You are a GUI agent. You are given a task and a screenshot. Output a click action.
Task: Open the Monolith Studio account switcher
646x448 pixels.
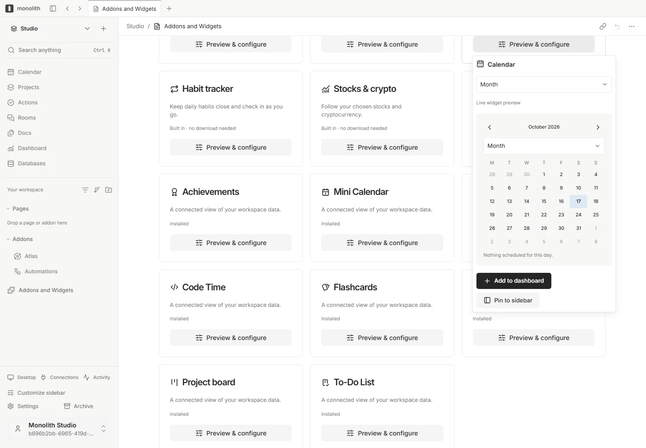coord(58,429)
